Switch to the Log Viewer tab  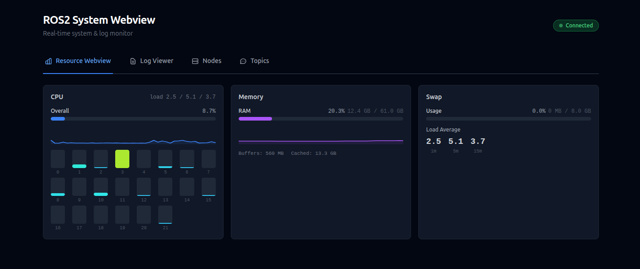tap(152, 61)
